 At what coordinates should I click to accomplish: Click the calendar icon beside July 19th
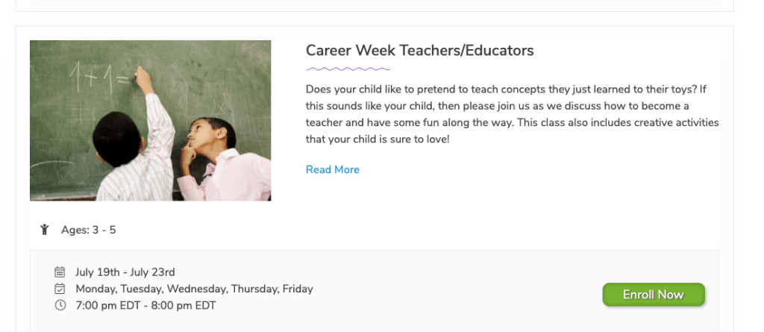tap(60, 272)
